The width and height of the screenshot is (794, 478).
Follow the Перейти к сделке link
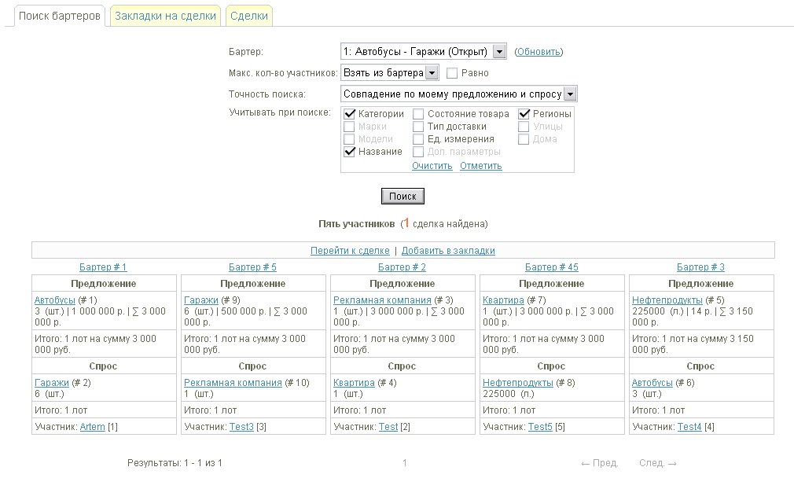click(350, 251)
